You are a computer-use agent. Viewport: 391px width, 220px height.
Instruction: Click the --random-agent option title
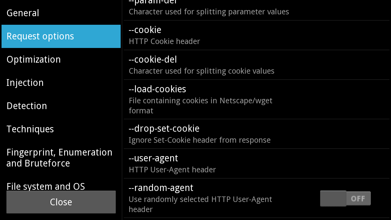[161, 188]
